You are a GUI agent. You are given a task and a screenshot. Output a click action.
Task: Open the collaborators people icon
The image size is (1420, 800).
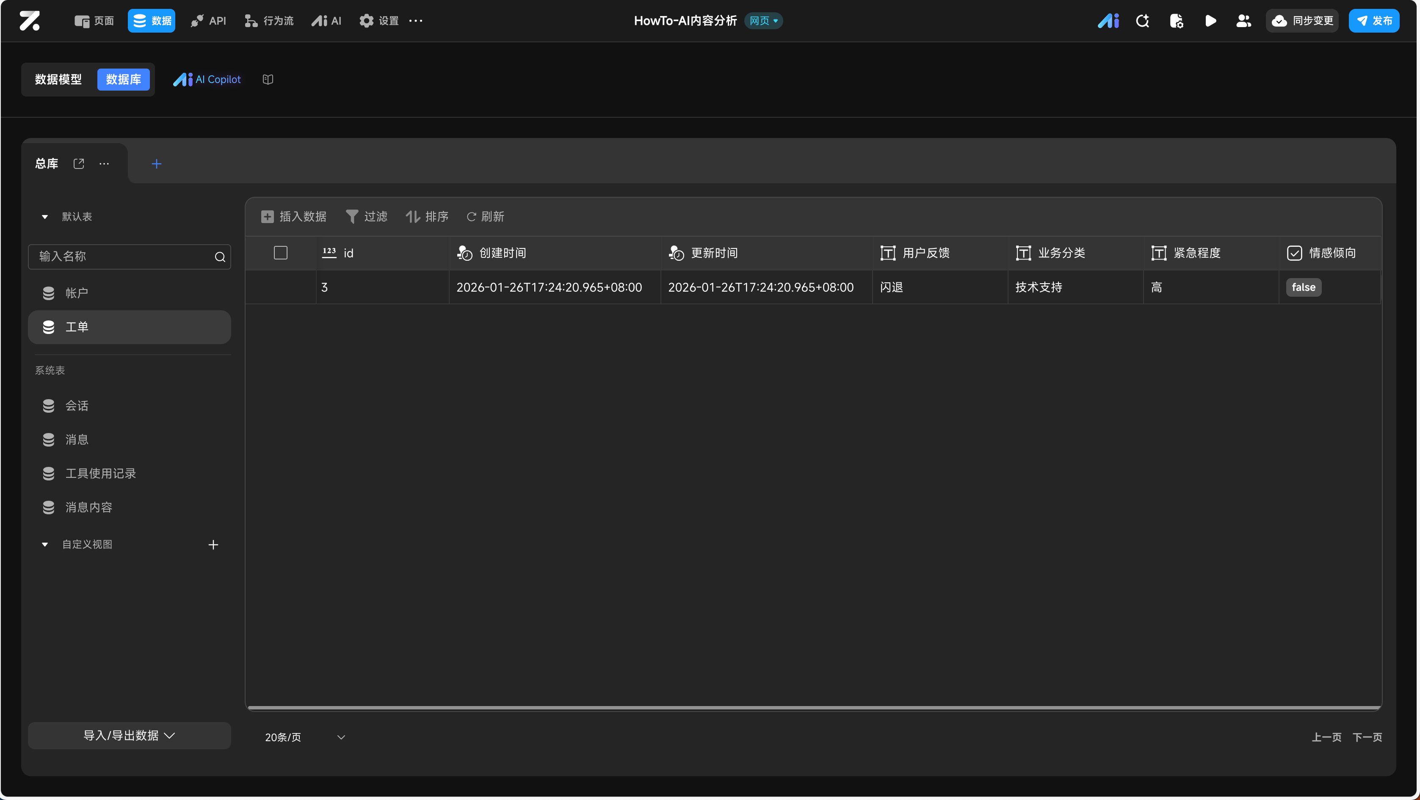click(1243, 21)
